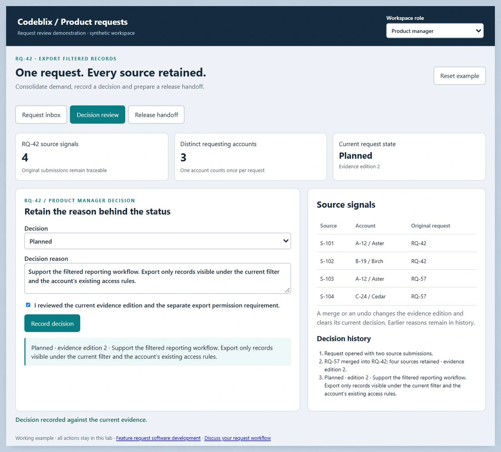Click the Account column header
The width and height of the screenshot is (501, 452).
click(x=365, y=226)
